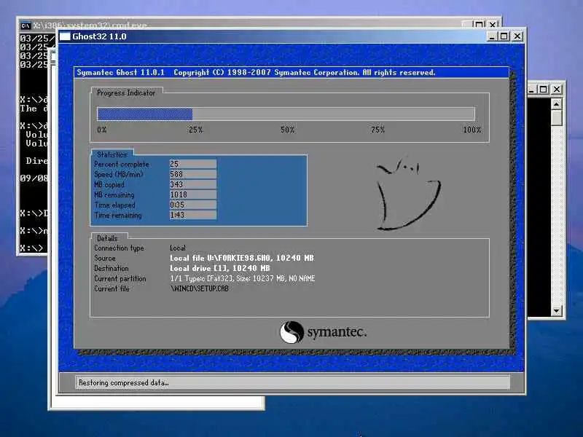Image resolution: width=583 pixels, height=437 pixels.
Task: Close the Ghost32 11.0 window
Action: [517, 36]
